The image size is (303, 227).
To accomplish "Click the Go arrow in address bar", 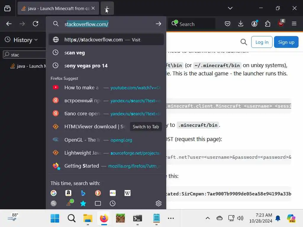I will click(x=159, y=24).
